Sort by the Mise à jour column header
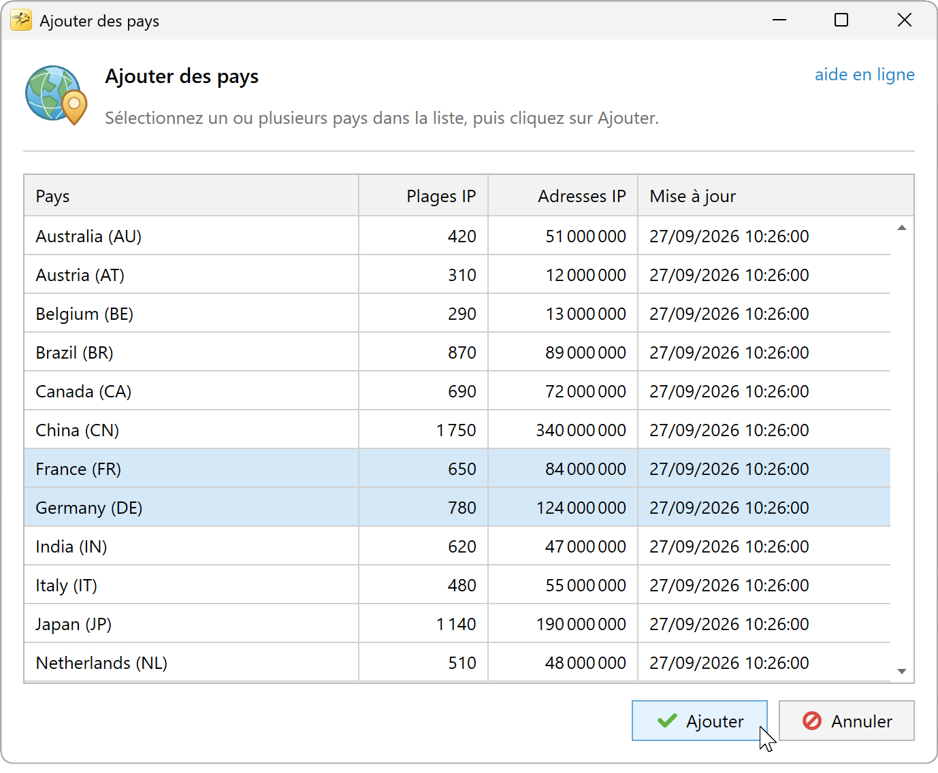The image size is (938, 773). click(x=776, y=196)
